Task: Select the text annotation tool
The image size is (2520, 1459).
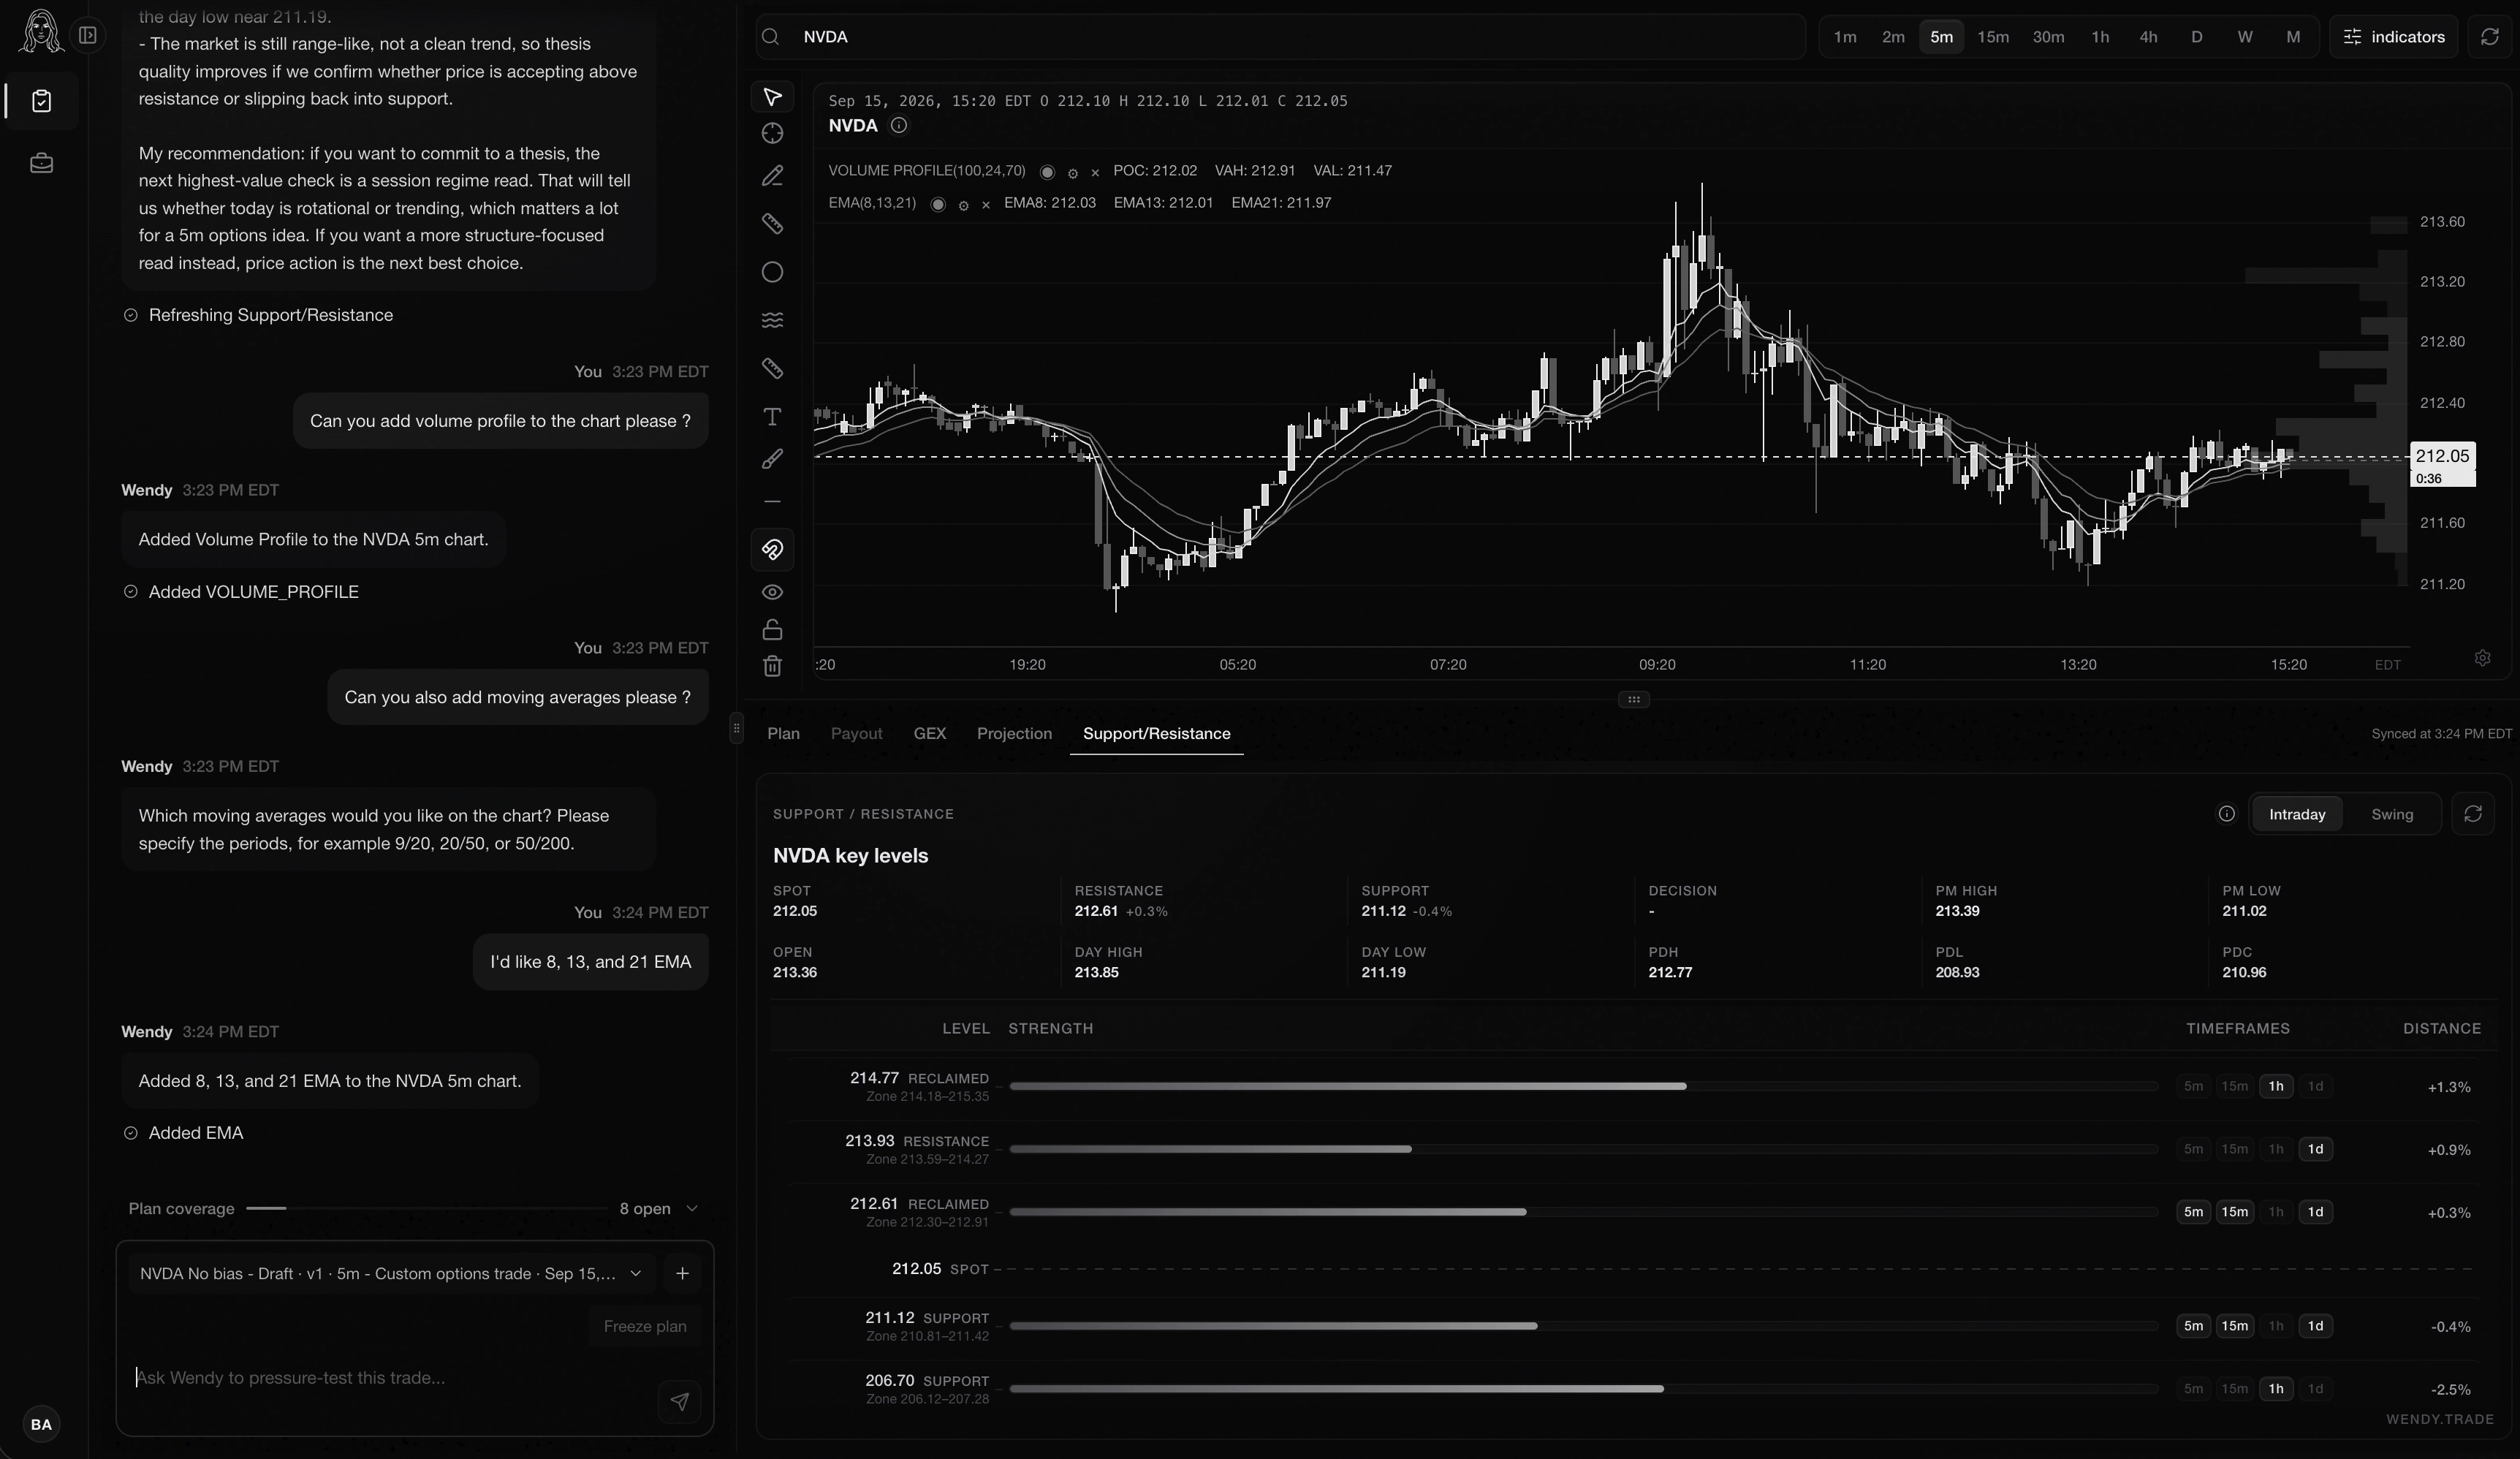Action: [x=772, y=417]
